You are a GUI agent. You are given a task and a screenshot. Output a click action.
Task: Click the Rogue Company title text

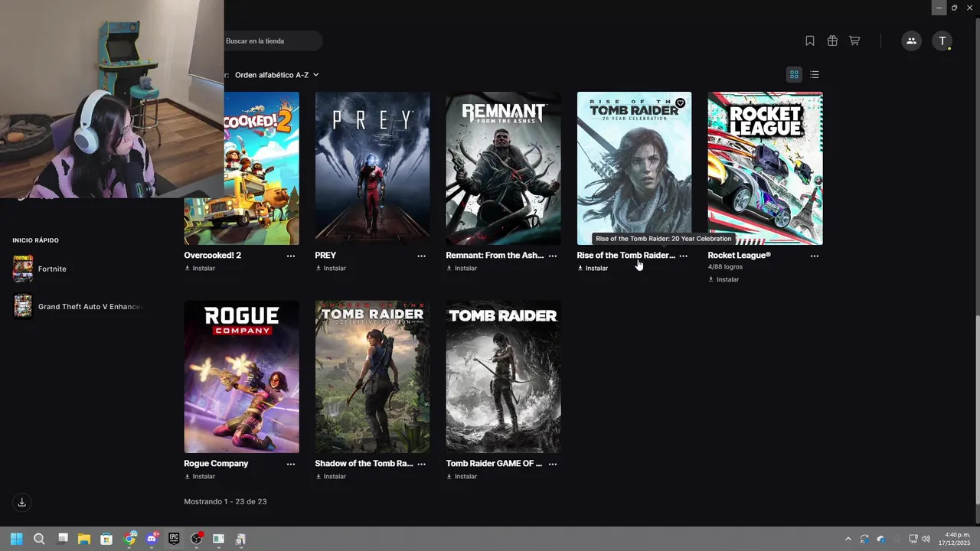216,464
